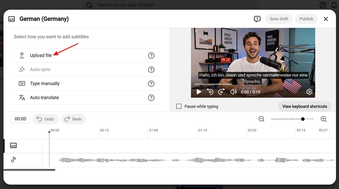Click the Upload file option

[87, 56]
